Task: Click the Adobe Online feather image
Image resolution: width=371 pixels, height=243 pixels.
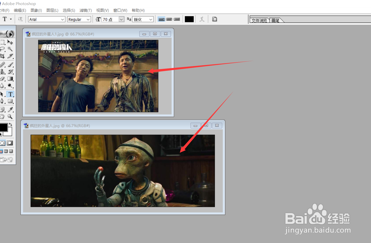Action: point(7,34)
